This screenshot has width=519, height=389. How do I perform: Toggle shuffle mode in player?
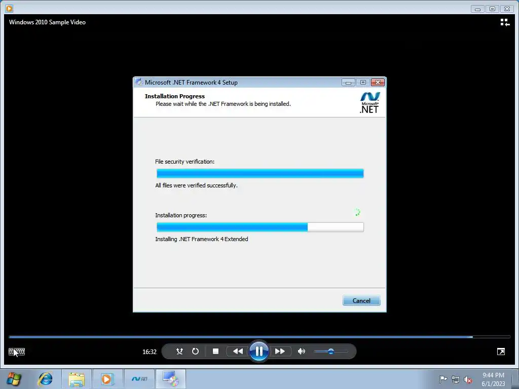tap(179, 352)
